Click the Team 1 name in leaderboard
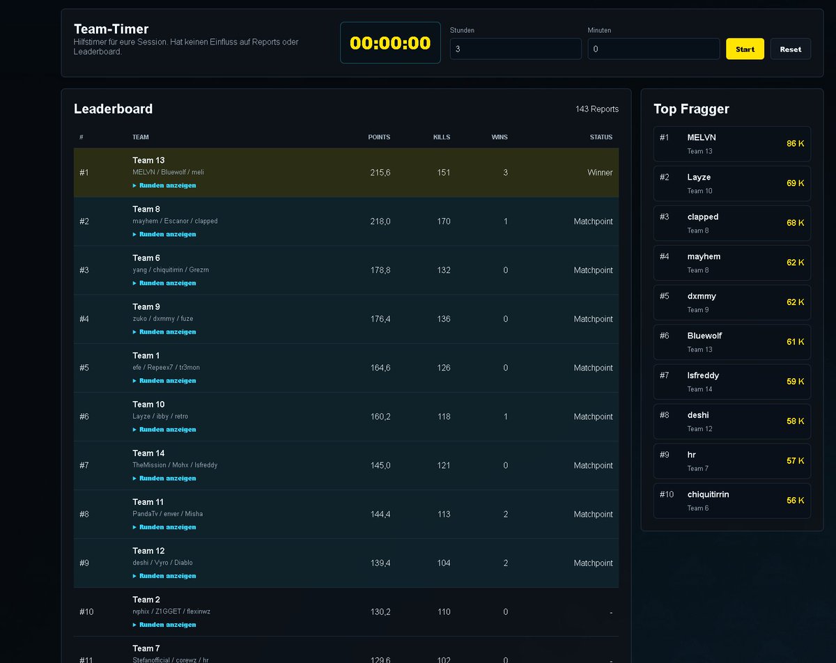This screenshot has height=663, width=836. (146, 355)
